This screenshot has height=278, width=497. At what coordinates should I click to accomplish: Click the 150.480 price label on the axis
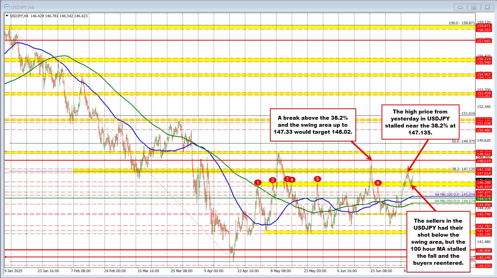483,130
